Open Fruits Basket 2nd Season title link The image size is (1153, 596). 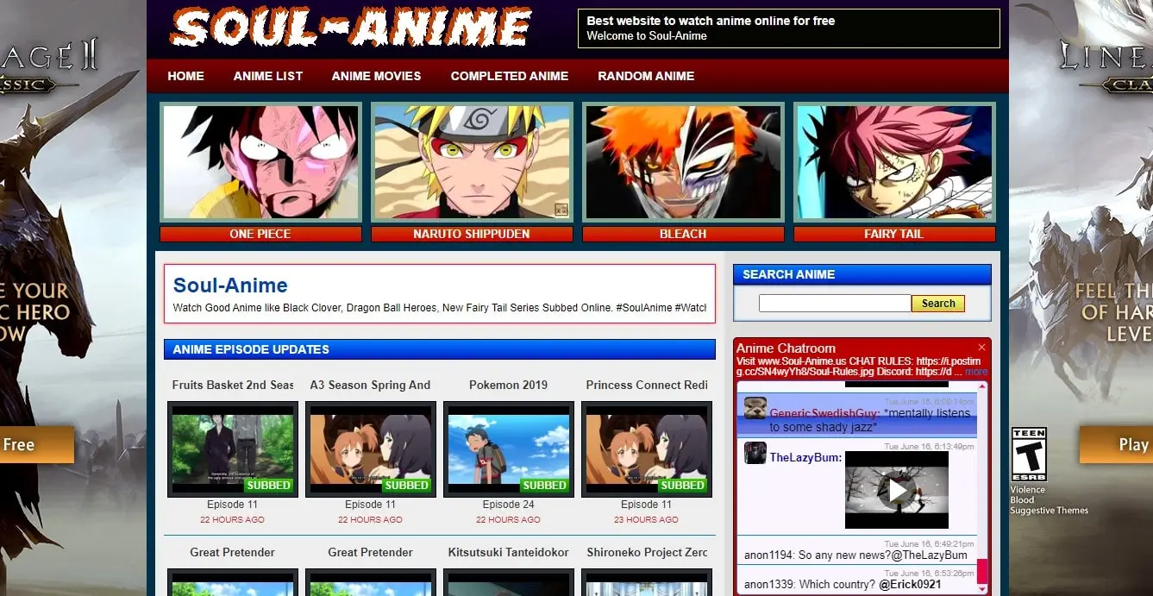(233, 385)
